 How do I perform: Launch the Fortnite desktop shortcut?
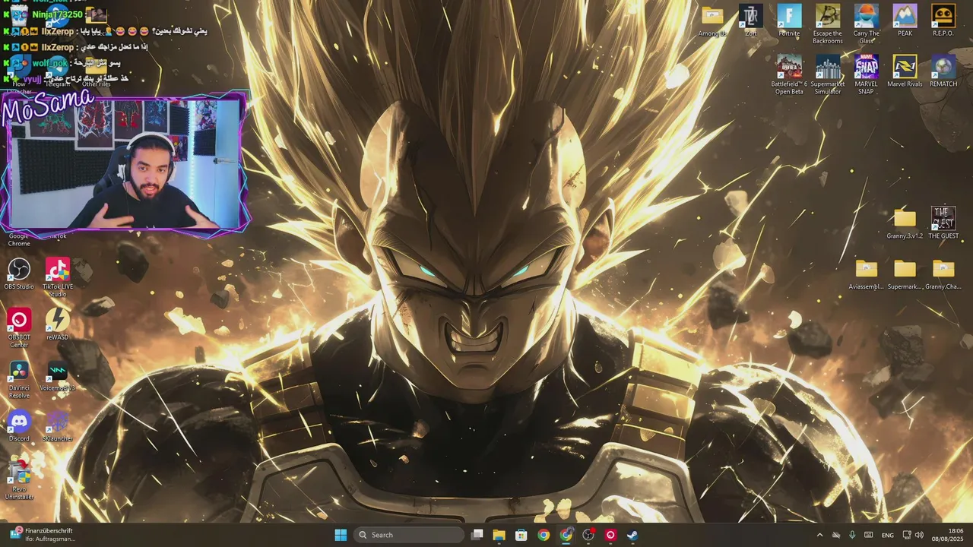tap(789, 21)
